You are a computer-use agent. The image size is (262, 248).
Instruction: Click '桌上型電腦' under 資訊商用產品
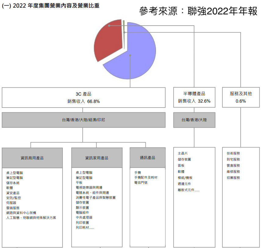pos(15,173)
